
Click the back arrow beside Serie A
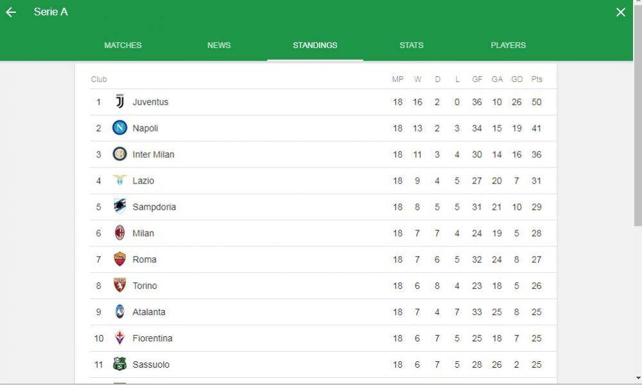(11, 12)
